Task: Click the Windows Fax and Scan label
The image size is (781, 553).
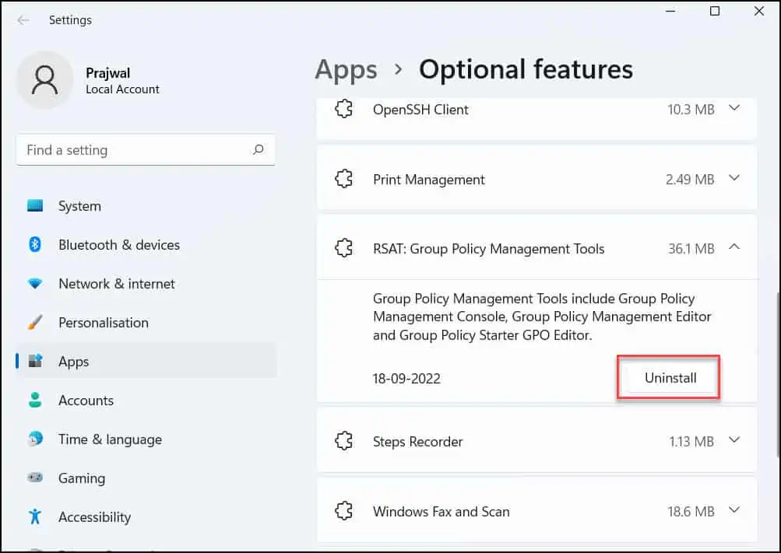Action: point(441,512)
